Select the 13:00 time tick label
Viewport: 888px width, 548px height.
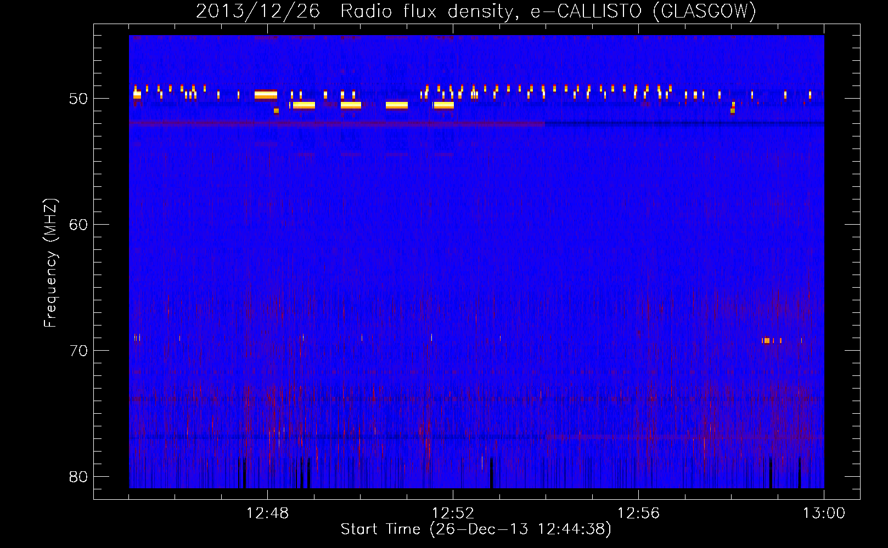tap(824, 513)
